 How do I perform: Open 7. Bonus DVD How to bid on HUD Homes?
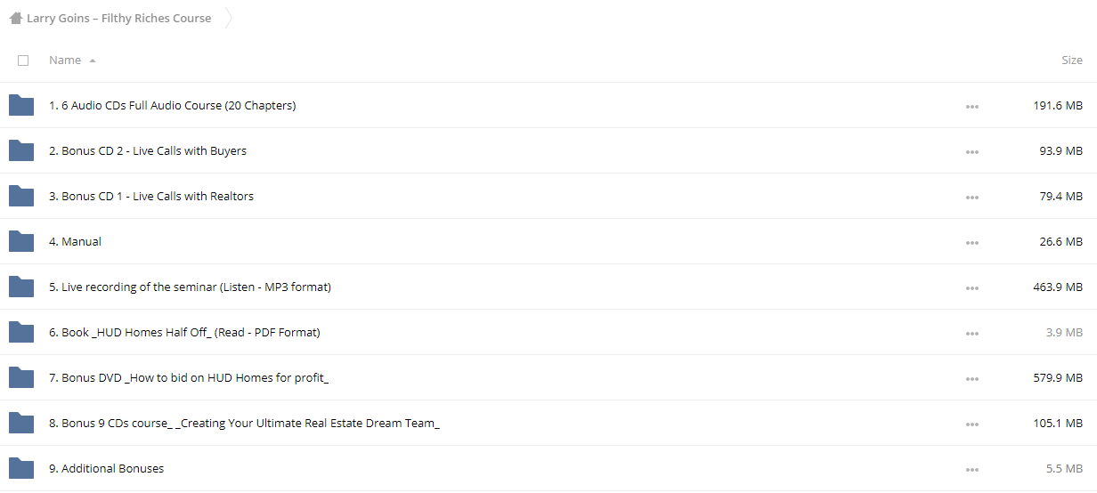click(189, 377)
